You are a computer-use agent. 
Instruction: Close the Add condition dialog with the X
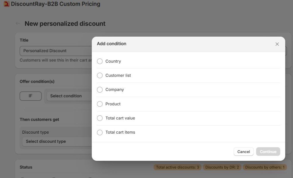click(277, 44)
